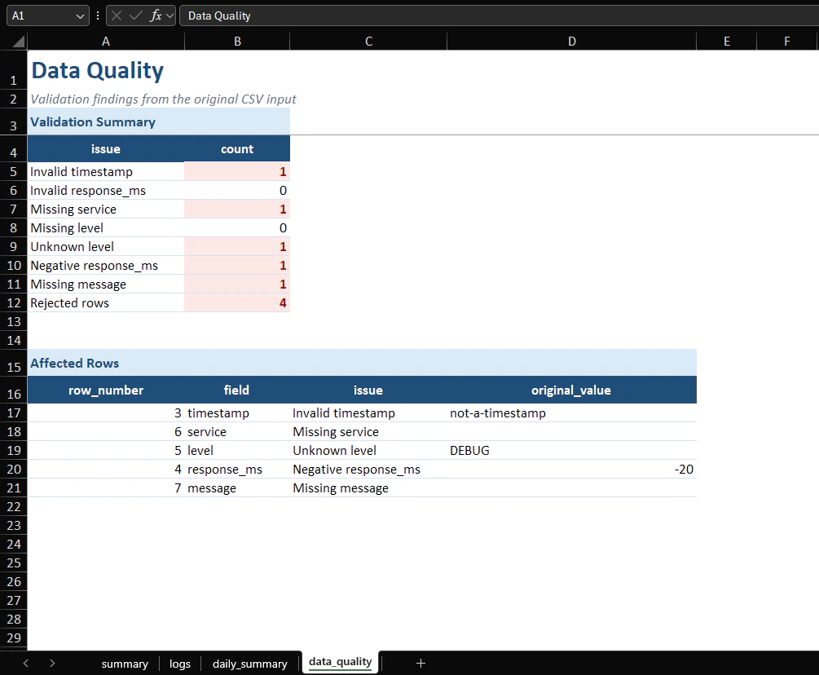
Task: Select column D header
Action: click(572, 42)
